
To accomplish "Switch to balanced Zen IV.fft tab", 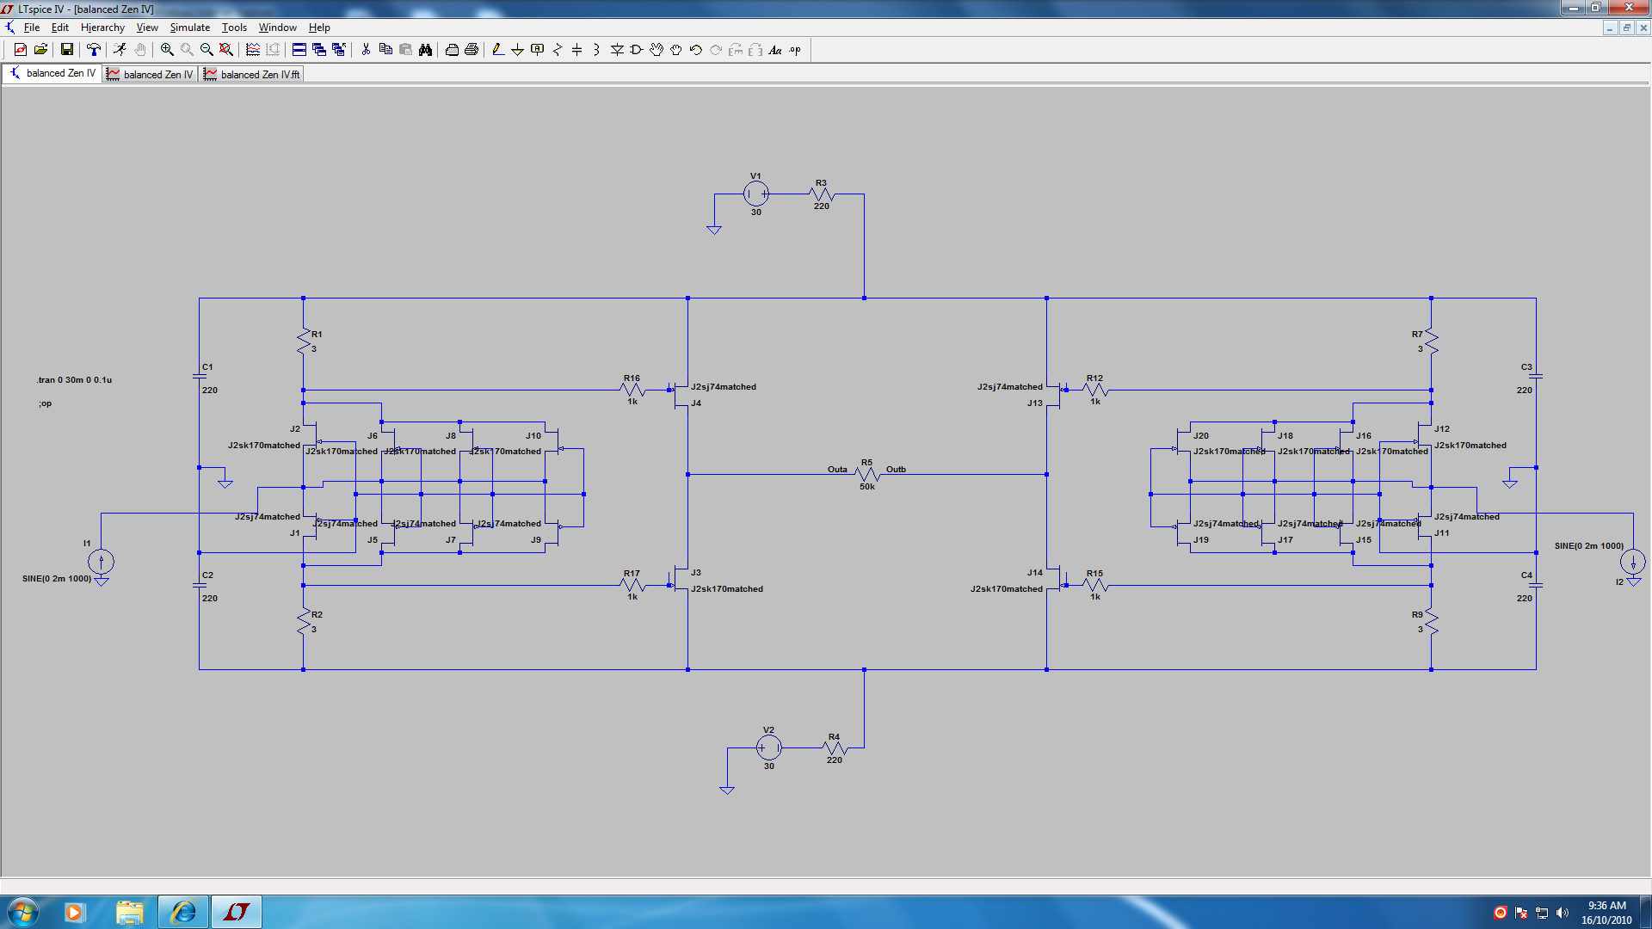I will coord(252,74).
